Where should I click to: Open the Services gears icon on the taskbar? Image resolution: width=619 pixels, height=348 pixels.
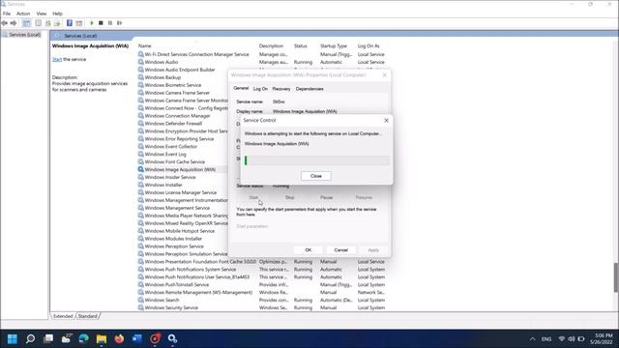tap(172, 339)
